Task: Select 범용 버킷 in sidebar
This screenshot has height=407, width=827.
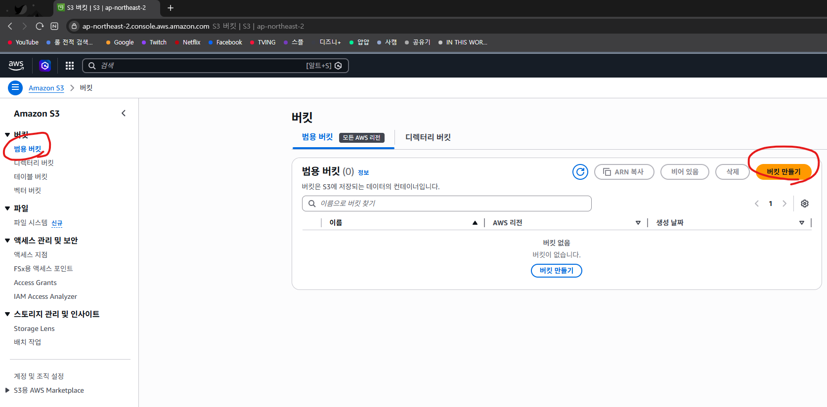Action: click(x=28, y=149)
